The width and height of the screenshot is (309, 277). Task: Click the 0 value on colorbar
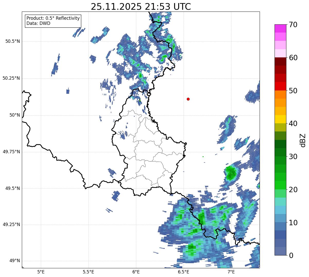click(x=291, y=255)
